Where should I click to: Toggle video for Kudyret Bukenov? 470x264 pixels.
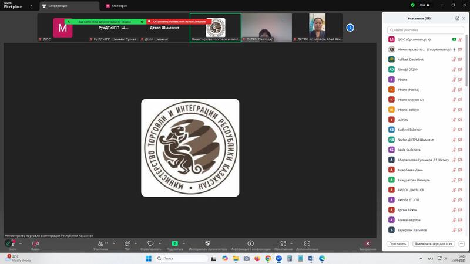coord(460,130)
